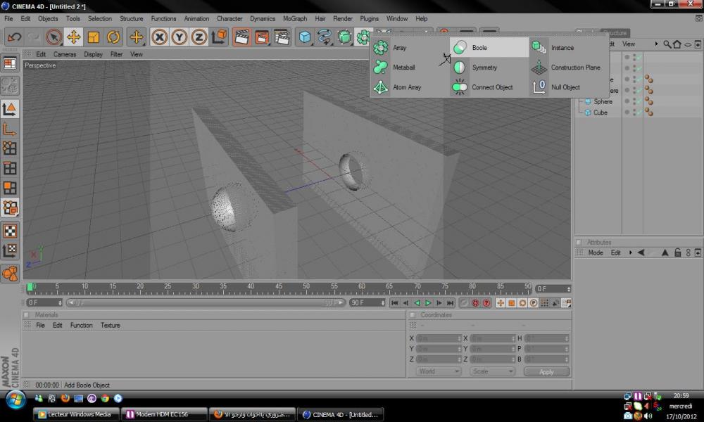Go to end of animation
Viewport: 704px width, 422px height.
451,303
